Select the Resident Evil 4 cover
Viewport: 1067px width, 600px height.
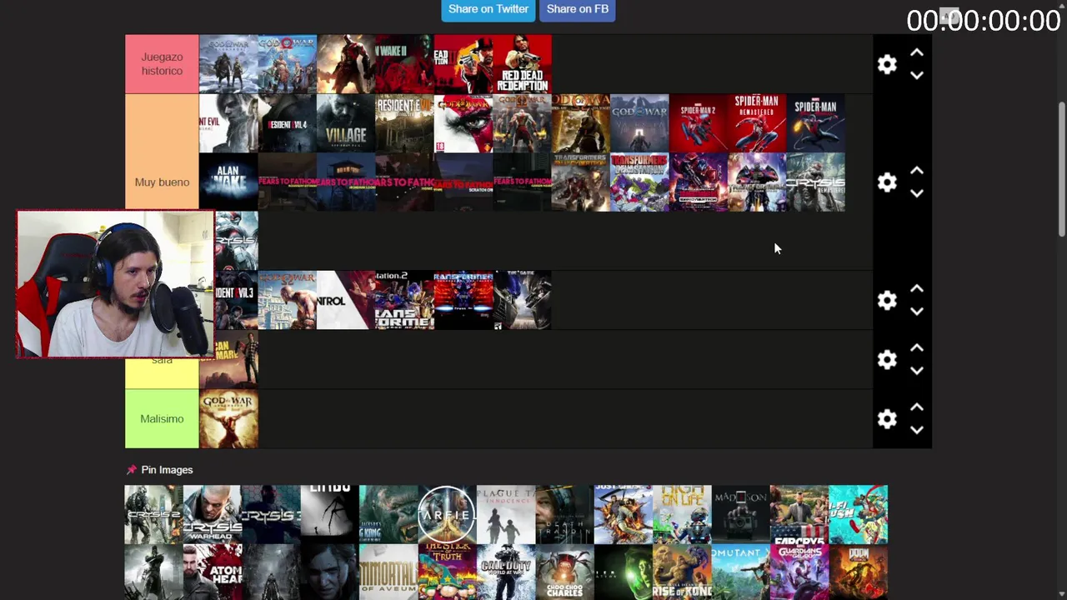[287, 123]
